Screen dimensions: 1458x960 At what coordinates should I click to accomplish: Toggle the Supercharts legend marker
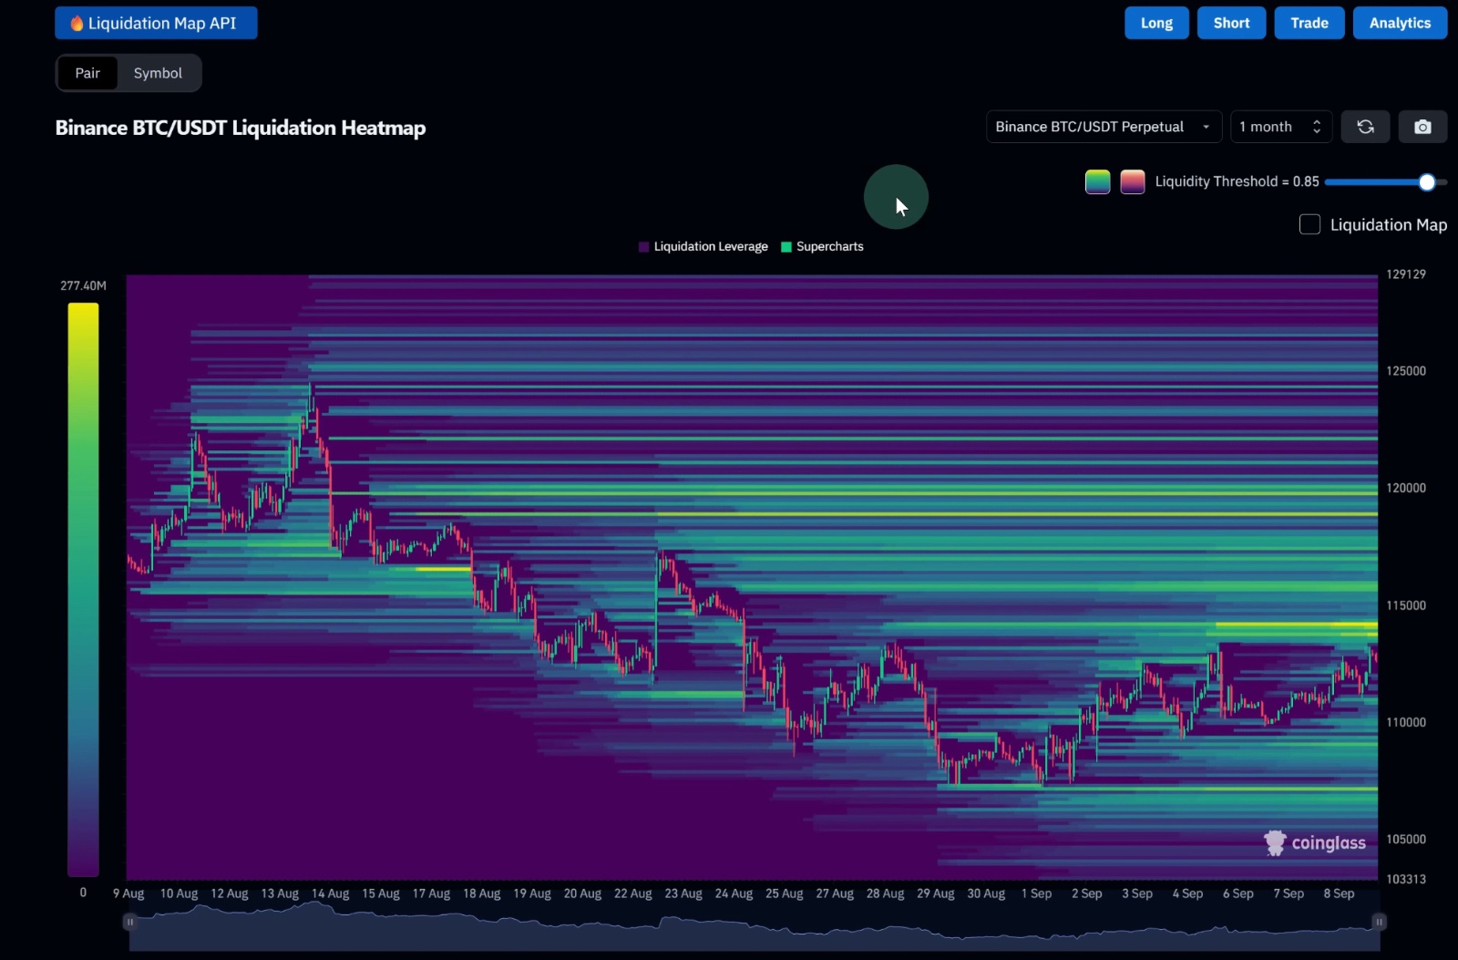click(x=786, y=247)
